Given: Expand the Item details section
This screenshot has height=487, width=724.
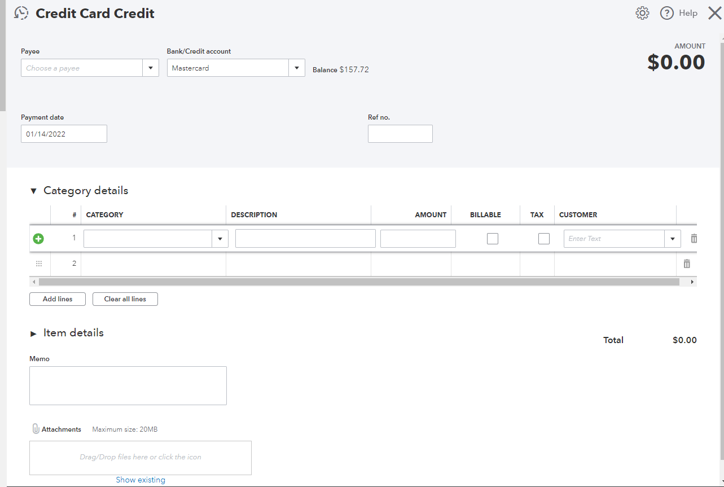Looking at the screenshot, I should click(33, 333).
